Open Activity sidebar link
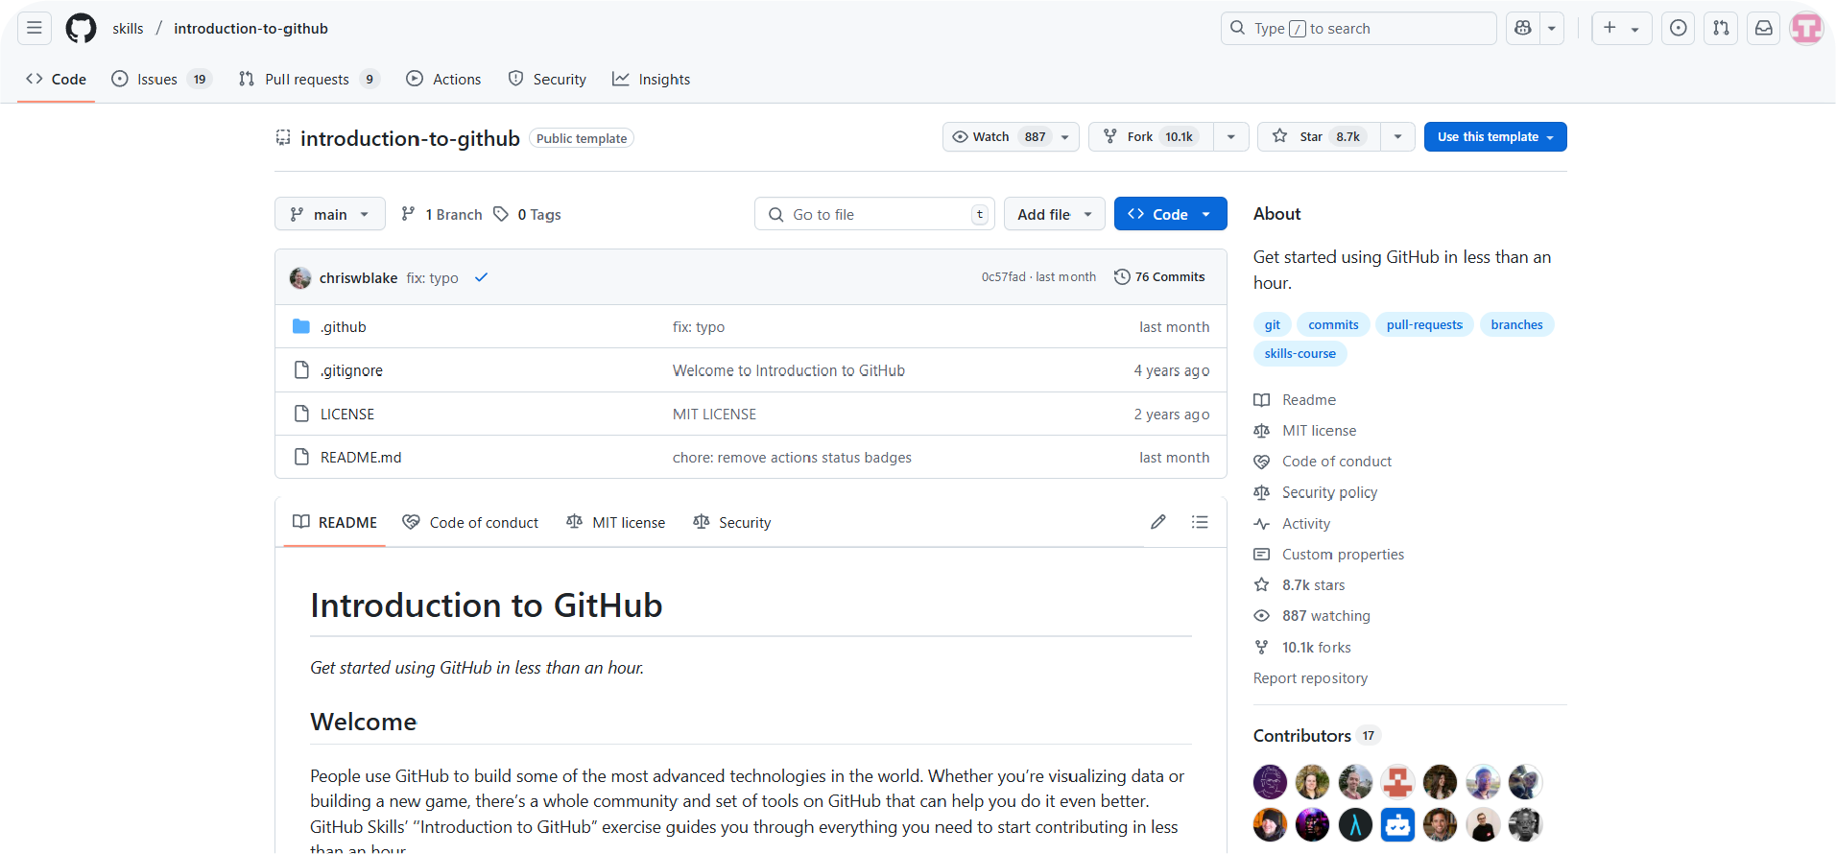The image size is (1836, 854). coord(1292,524)
